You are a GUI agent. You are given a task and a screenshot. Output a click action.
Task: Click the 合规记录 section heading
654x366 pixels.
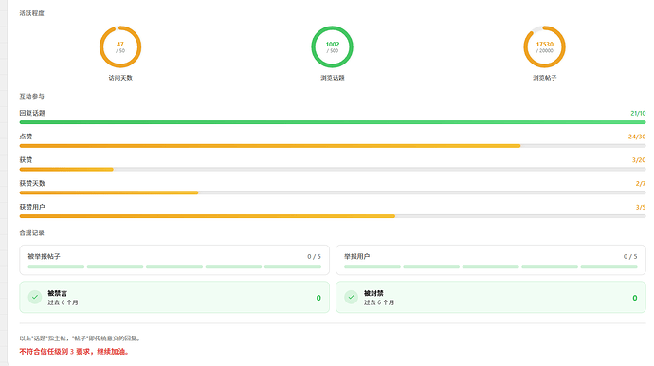(x=31, y=233)
